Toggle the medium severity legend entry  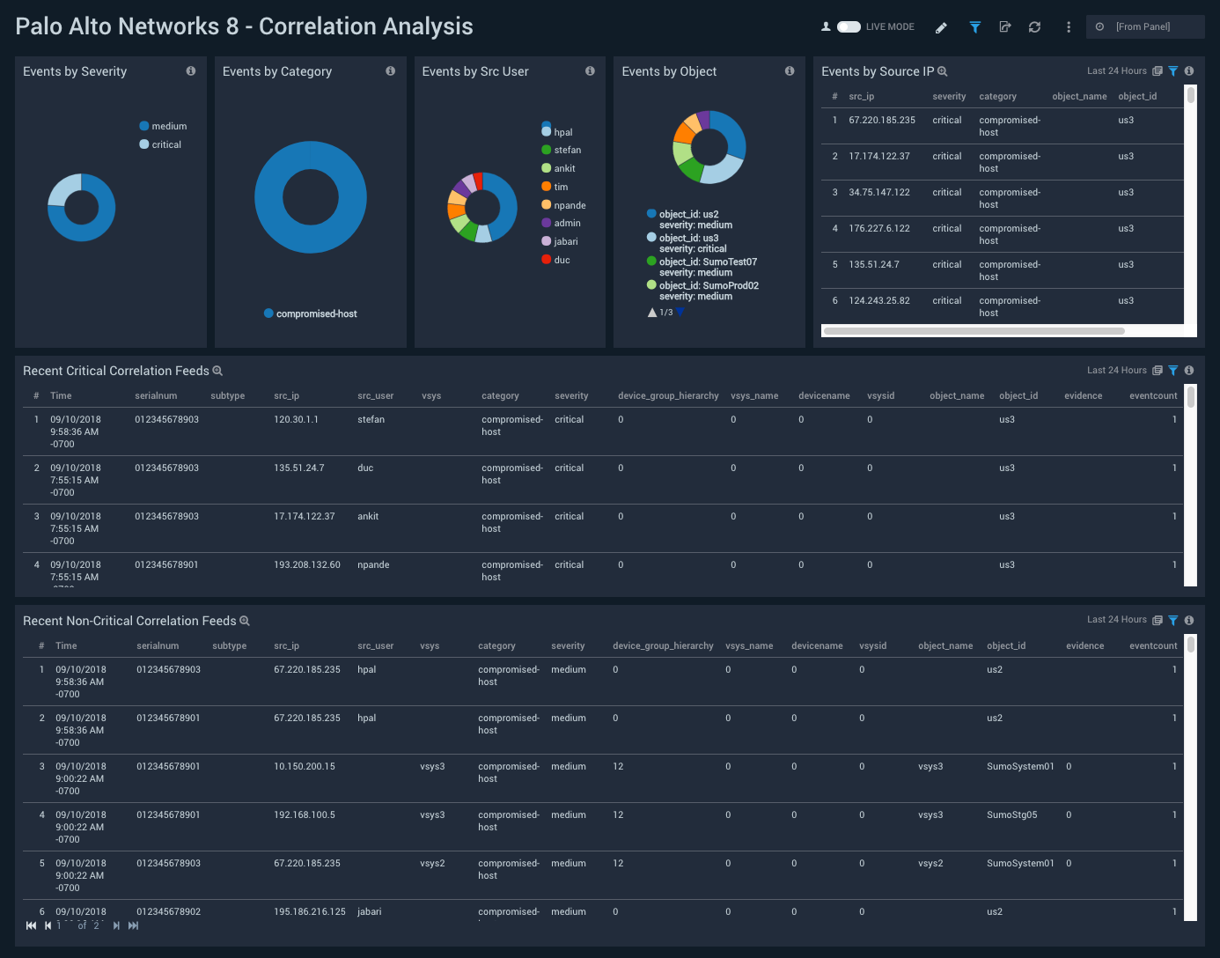pyautogui.click(x=164, y=126)
